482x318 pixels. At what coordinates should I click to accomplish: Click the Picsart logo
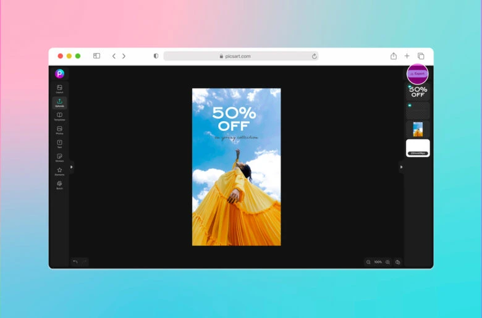click(59, 73)
